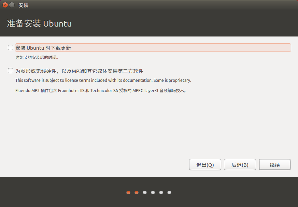The image size is (298, 207).
Task: Close the installer window with the red button
Action: coord(5,5)
